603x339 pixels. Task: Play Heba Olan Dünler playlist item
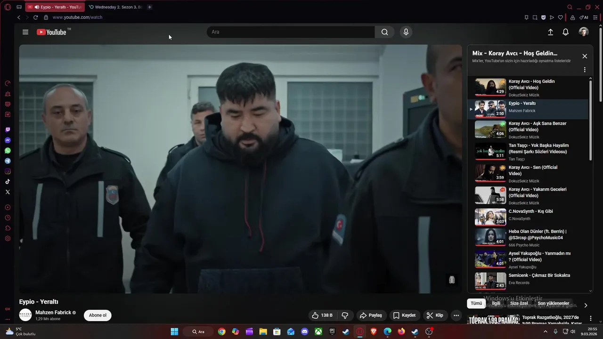(x=528, y=238)
